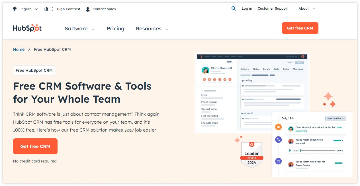Viewport: 360px width, 186px height.
Task: Follow the Home breadcrumb link
Action: point(19,49)
